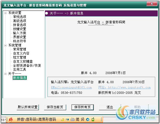Select highlighted 版本信息 tree item
160x124 pixels.
click(20, 78)
